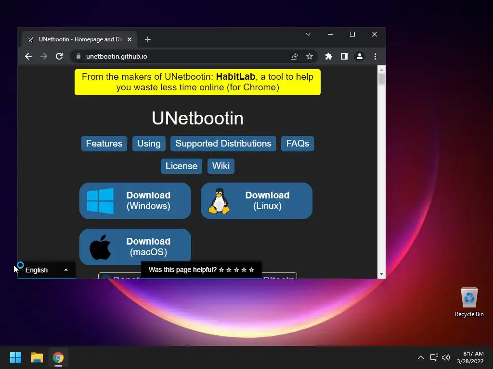Bookmark this page with the star icon
Image resolution: width=493 pixels, height=369 pixels.
[x=310, y=56]
